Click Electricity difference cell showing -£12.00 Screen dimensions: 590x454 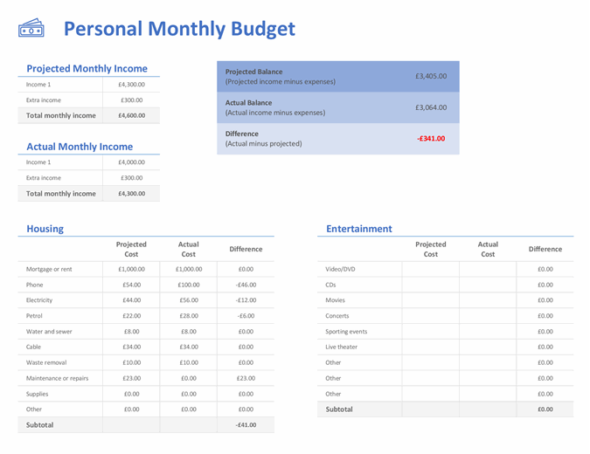[x=246, y=300]
